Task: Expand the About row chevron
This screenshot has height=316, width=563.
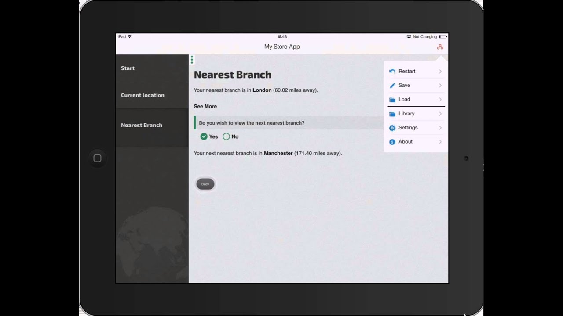Action: point(440,142)
